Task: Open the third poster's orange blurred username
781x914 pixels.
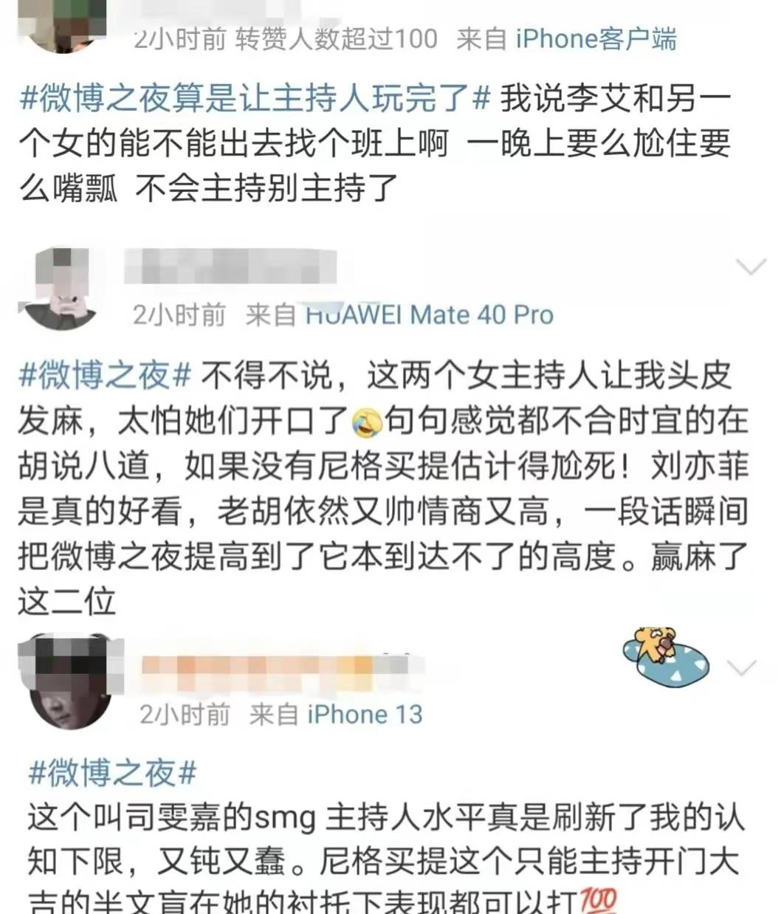Action: coord(279,670)
